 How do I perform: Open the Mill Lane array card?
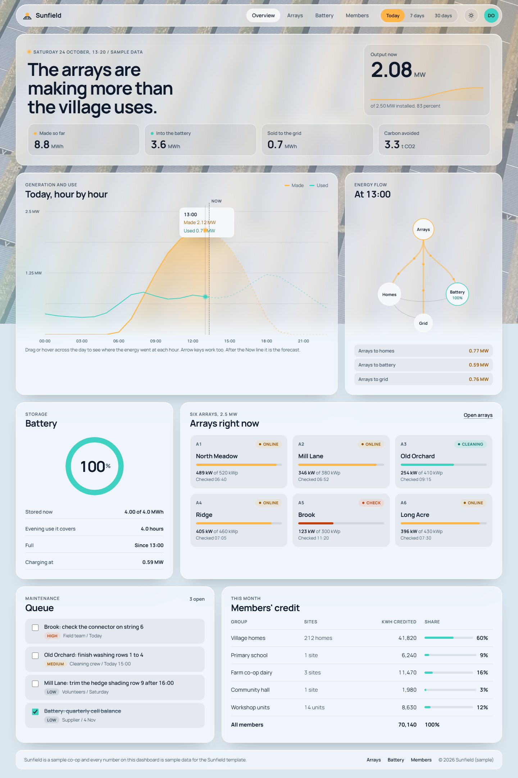(341, 462)
